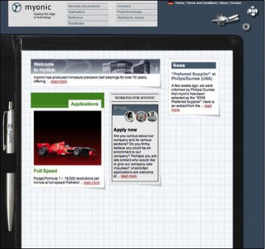This screenshot has height=249, width=265.
Task: Click the silver pen on the folder
Action: pos(9,166)
